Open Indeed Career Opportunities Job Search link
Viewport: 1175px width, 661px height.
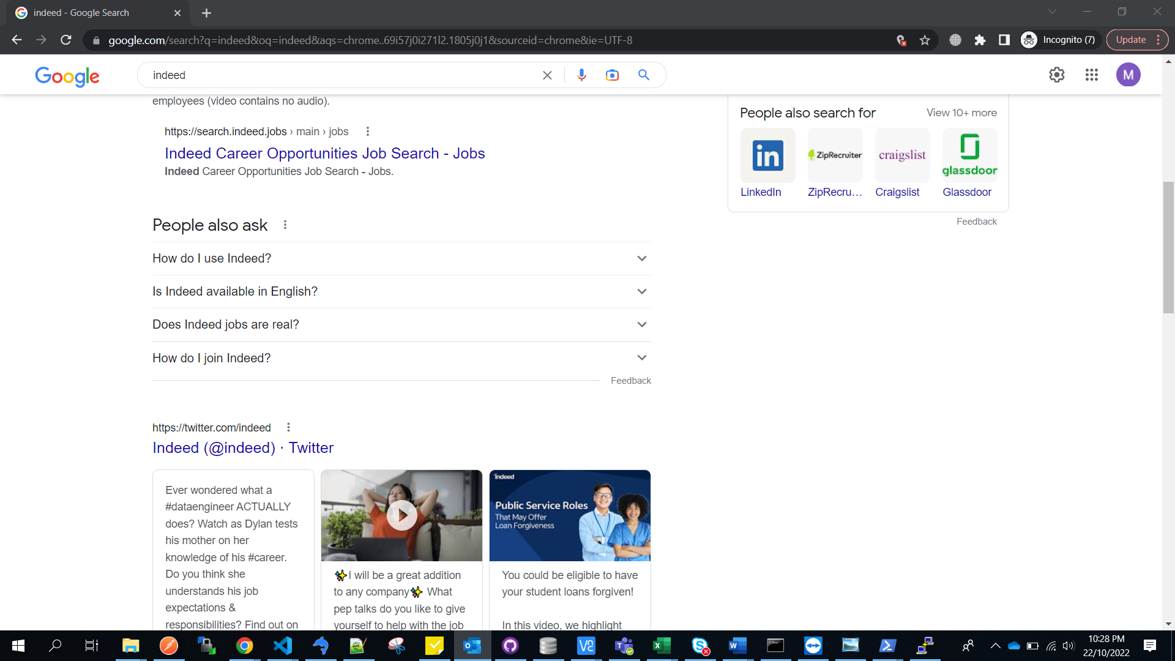point(324,154)
